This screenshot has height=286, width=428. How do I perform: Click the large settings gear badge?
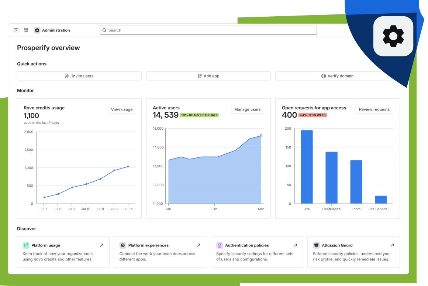click(393, 36)
